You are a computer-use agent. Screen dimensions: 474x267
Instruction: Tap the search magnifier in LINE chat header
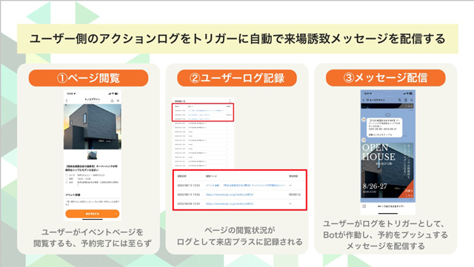point(400,100)
